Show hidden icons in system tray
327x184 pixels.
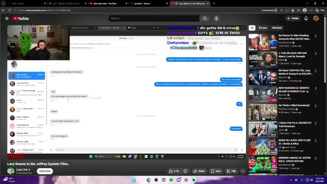[x=291, y=180]
